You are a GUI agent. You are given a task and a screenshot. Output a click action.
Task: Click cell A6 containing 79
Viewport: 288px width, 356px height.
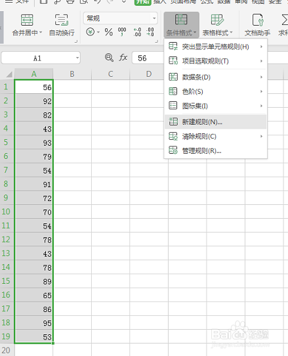[34, 156]
